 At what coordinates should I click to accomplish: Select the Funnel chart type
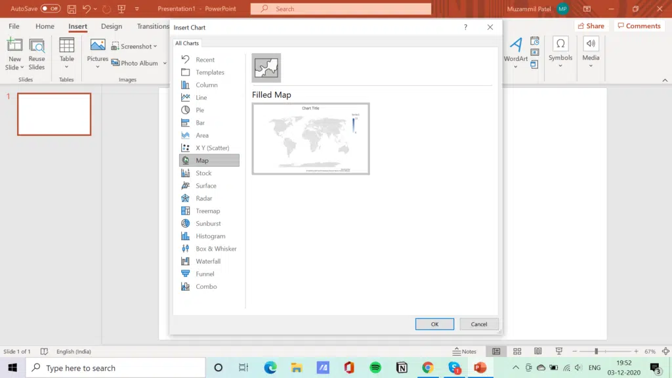[x=205, y=274]
